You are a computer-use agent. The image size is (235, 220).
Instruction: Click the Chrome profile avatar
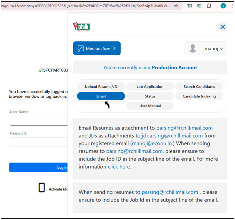pyautogui.click(x=223, y=6)
